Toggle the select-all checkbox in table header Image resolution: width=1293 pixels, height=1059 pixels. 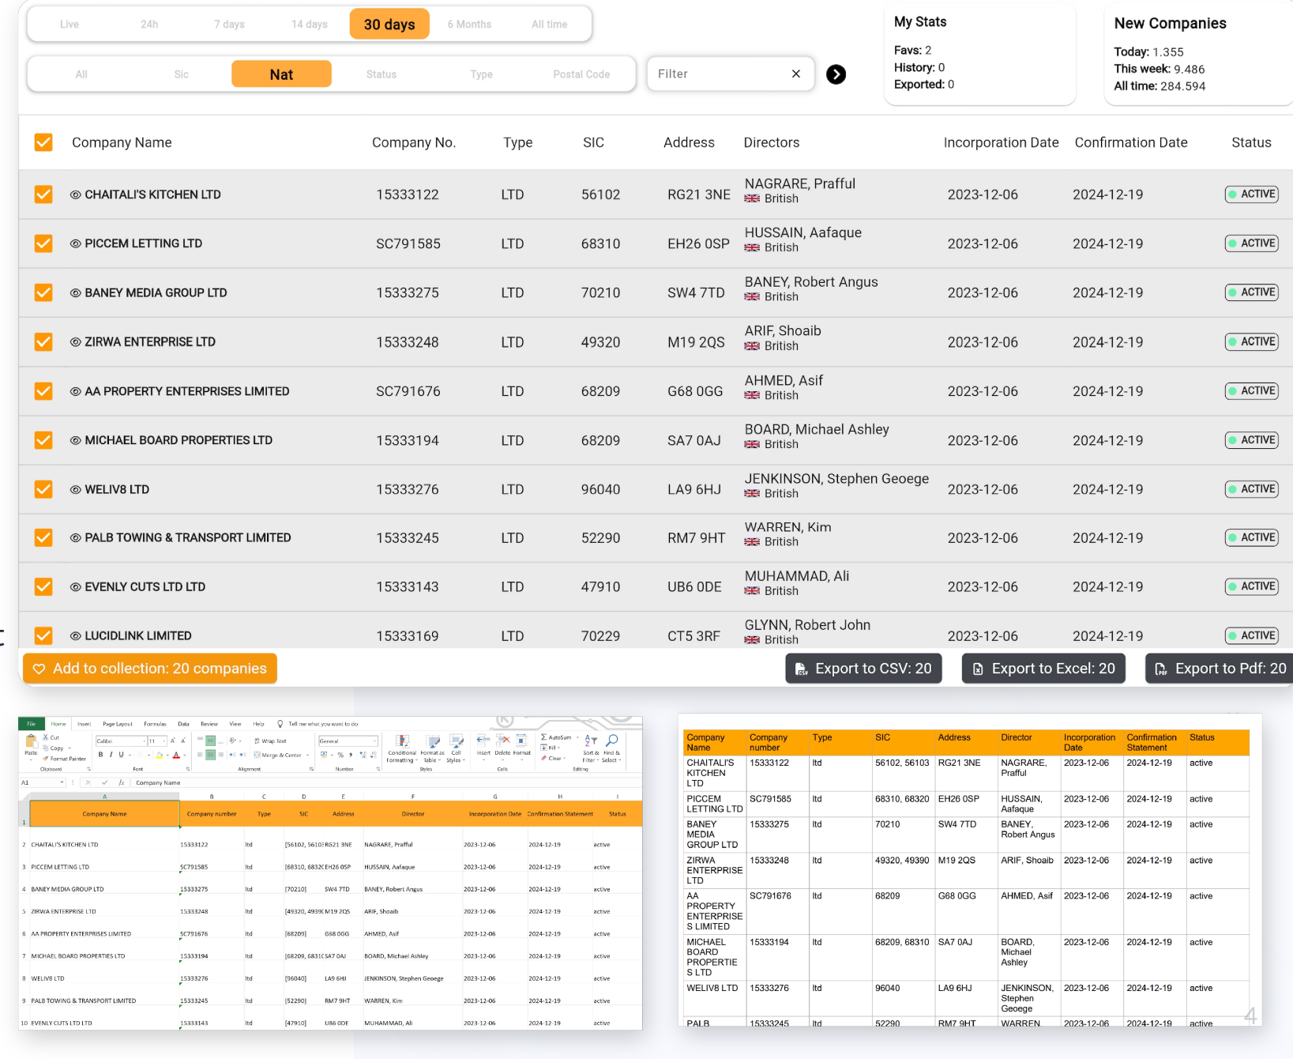click(x=43, y=142)
